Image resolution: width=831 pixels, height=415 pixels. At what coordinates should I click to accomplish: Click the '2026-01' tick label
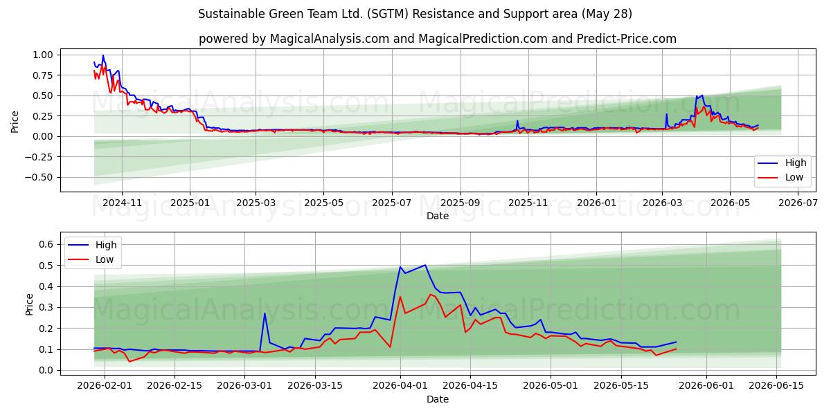tap(596, 203)
